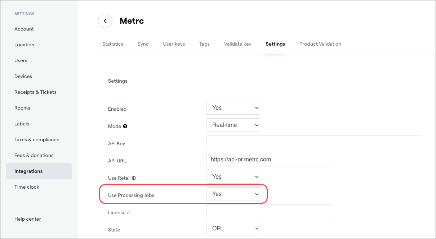The height and width of the screenshot is (239, 436).
Task: Click the help icon beside Mode
Action: [125, 126]
